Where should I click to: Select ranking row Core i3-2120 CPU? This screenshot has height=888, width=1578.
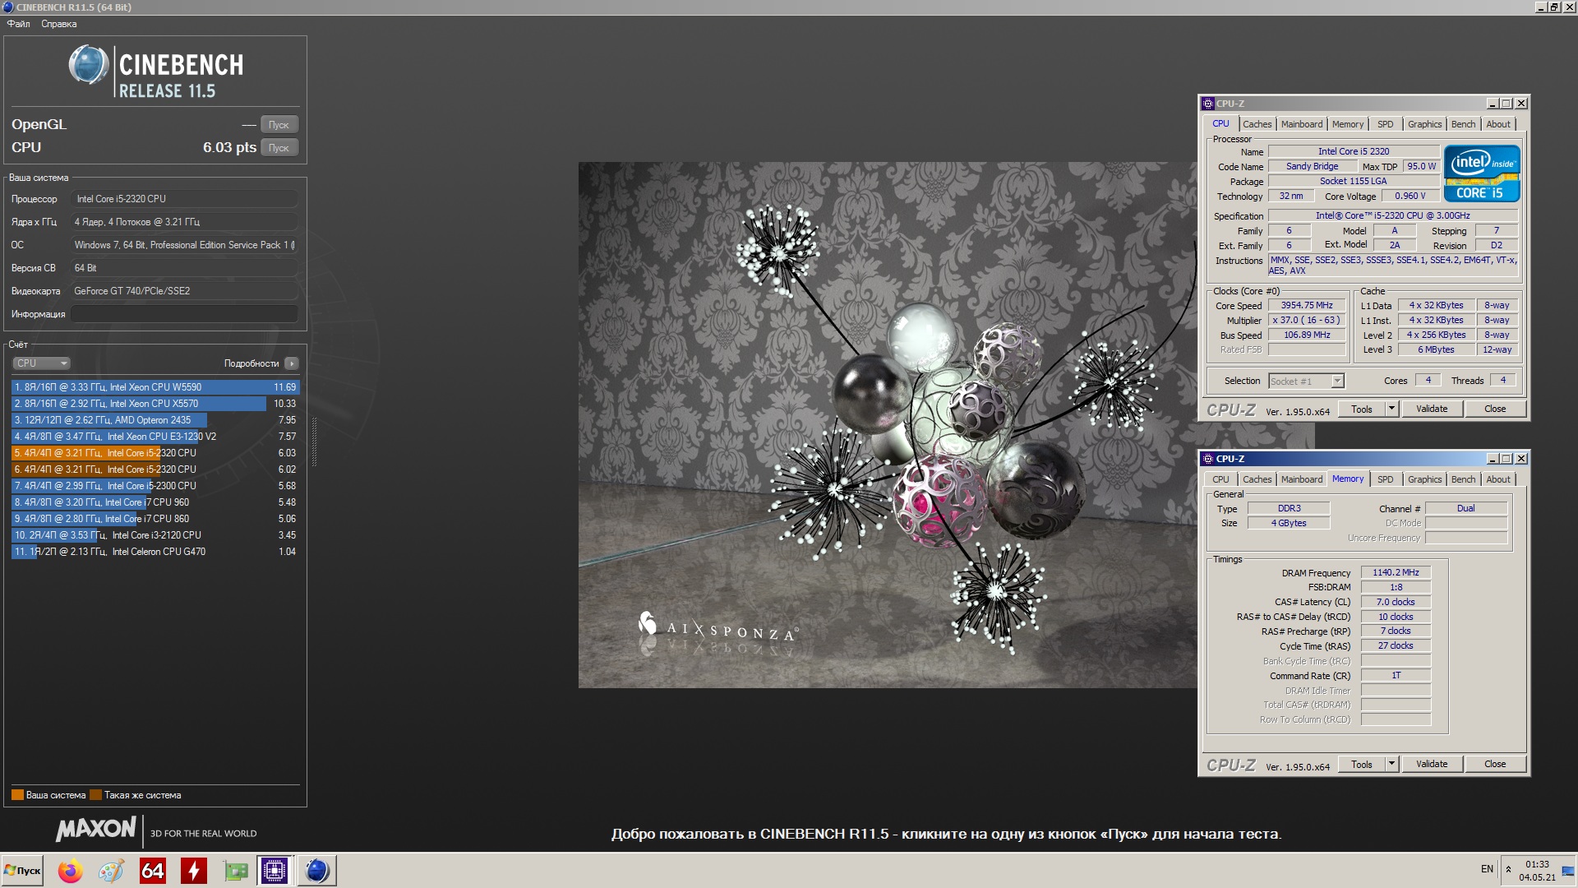click(x=155, y=535)
